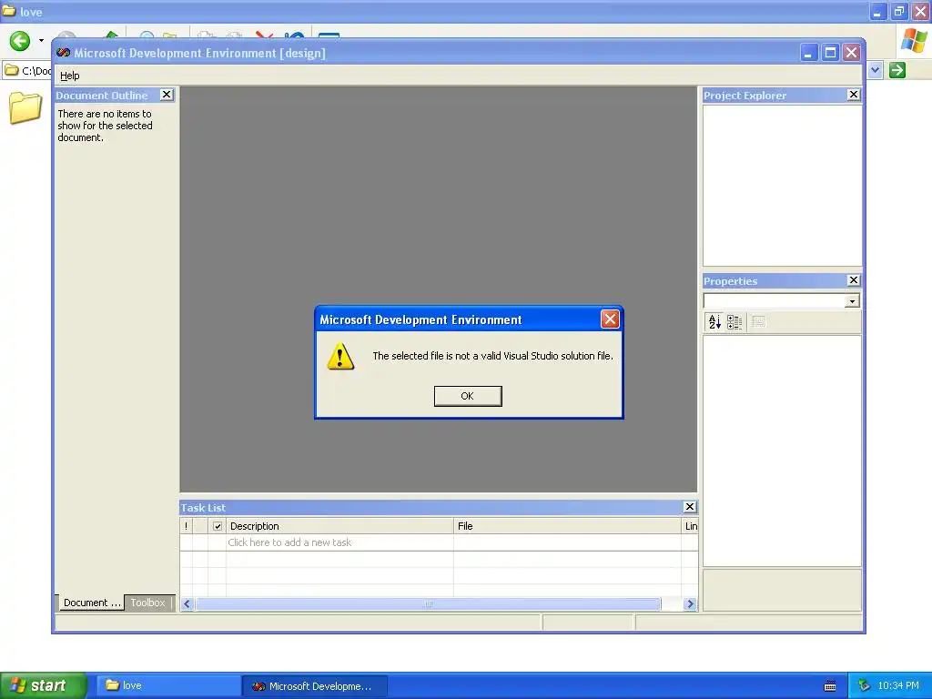The image size is (932, 699).
Task: Switch to love taskbar button
Action: click(x=168, y=685)
